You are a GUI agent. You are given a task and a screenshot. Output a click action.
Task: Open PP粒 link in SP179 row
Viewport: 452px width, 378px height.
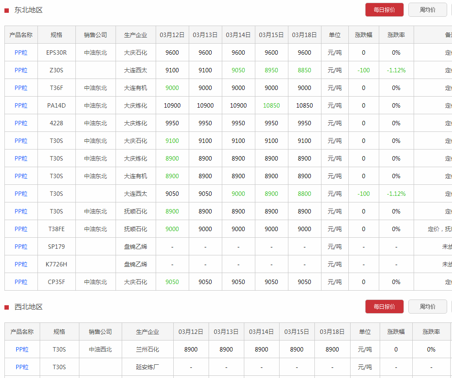(x=21, y=247)
